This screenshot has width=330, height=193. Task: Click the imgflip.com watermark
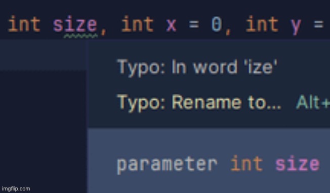pos(16,189)
